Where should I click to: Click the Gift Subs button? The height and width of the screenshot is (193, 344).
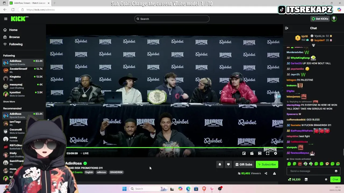(x=244, y=165)
